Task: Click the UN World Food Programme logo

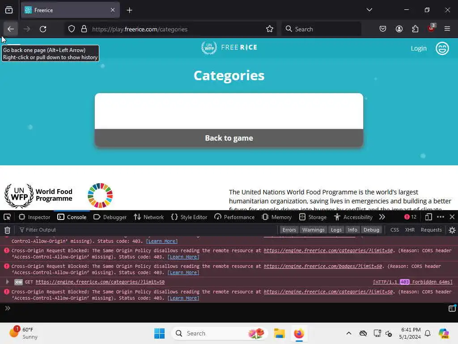Action: (x=38, y=195)
